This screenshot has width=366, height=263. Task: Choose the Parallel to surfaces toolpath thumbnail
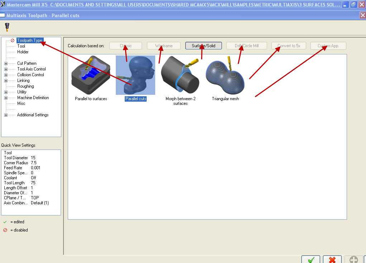[x=91, y=75]
